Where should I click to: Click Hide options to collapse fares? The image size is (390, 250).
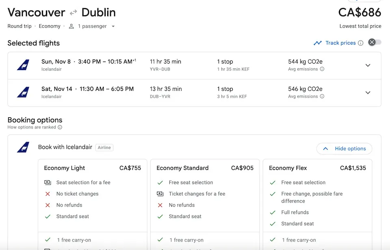click(344, 149)
